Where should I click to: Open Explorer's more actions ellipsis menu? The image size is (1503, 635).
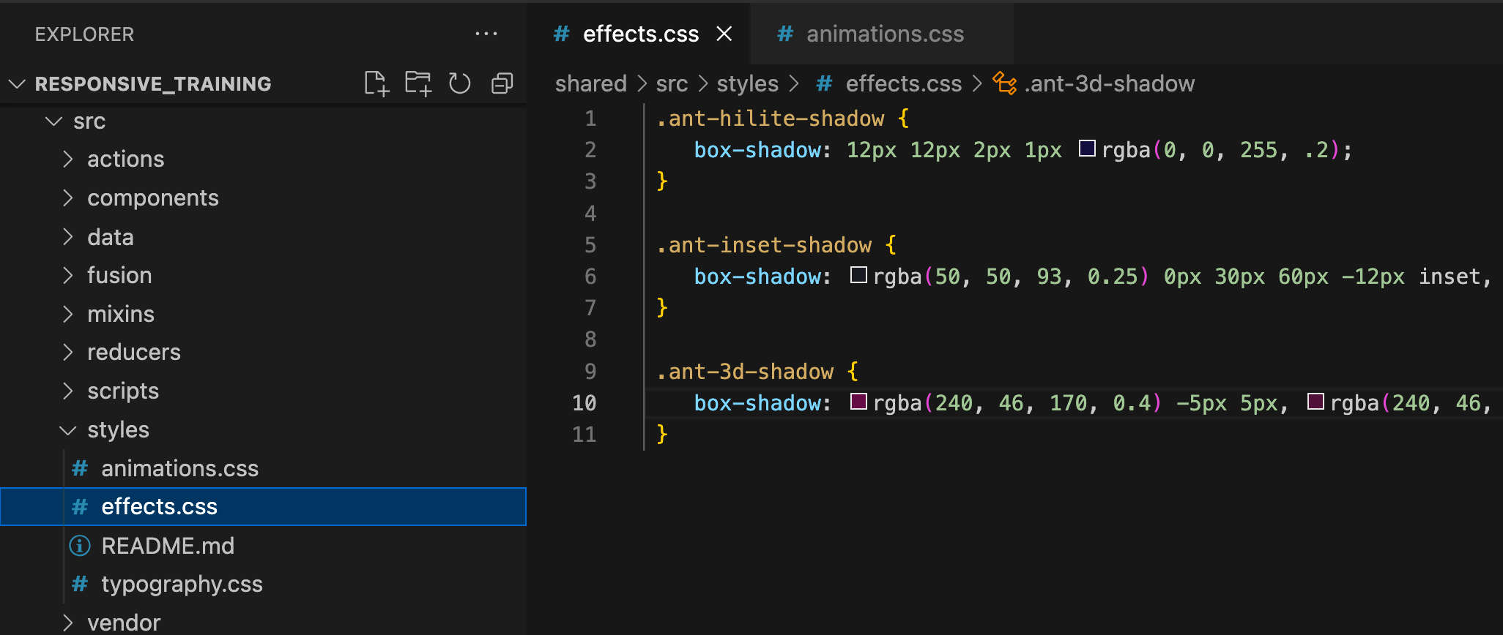pyautogui.click(x=486, y=34)
